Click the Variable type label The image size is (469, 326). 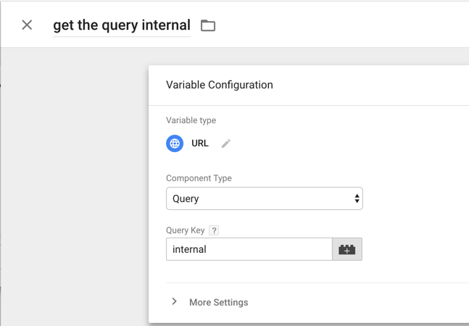click(x=191, y=120)
